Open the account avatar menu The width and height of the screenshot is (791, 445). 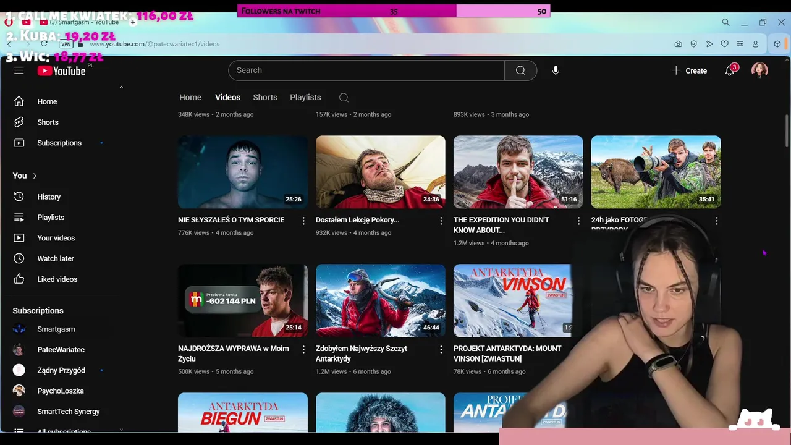759,70
